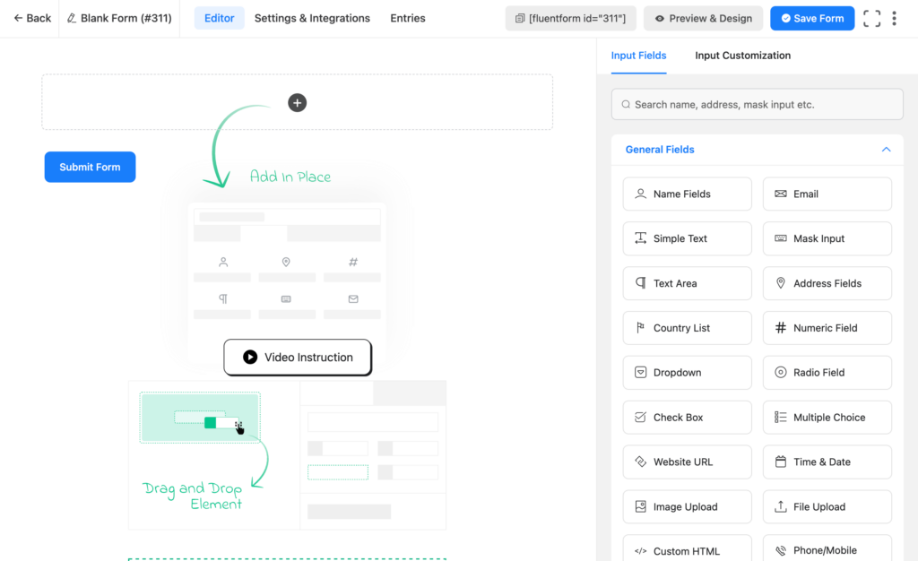The height and width of the screenshot is (561, 918).
Task: Add an Image Upload field
Action: [687, 506]
